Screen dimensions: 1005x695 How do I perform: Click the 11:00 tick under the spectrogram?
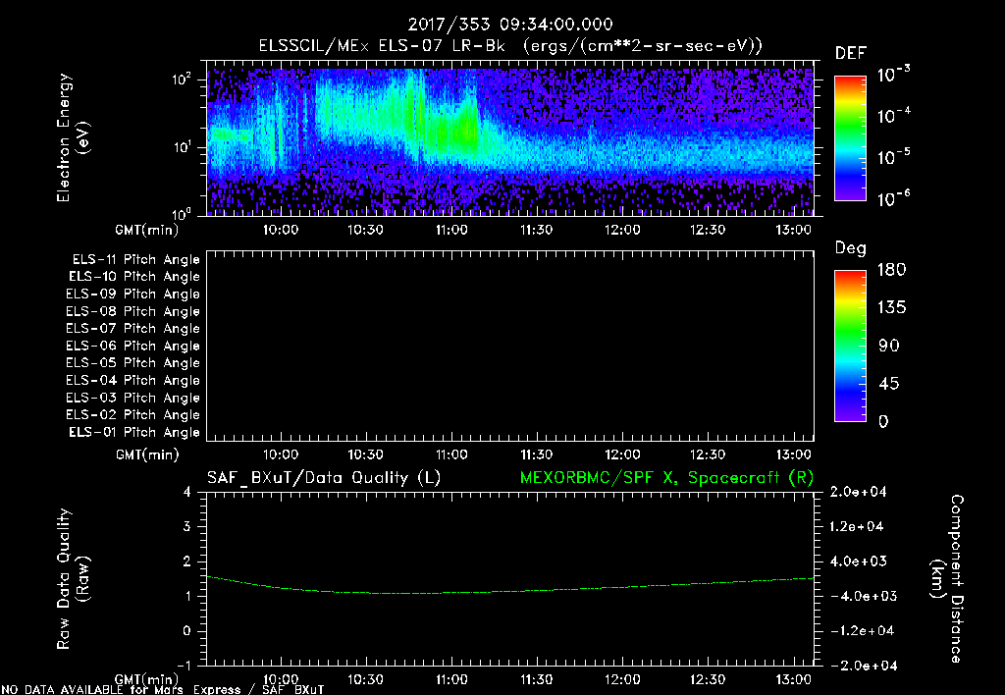coord(451,230)
